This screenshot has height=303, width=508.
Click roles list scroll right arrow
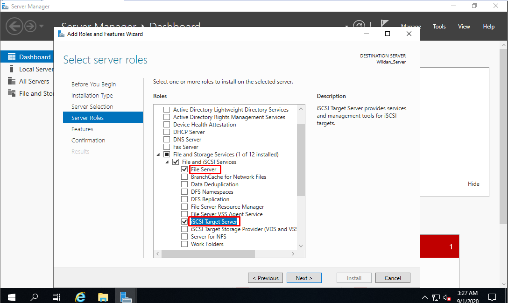tap(293, 254)
